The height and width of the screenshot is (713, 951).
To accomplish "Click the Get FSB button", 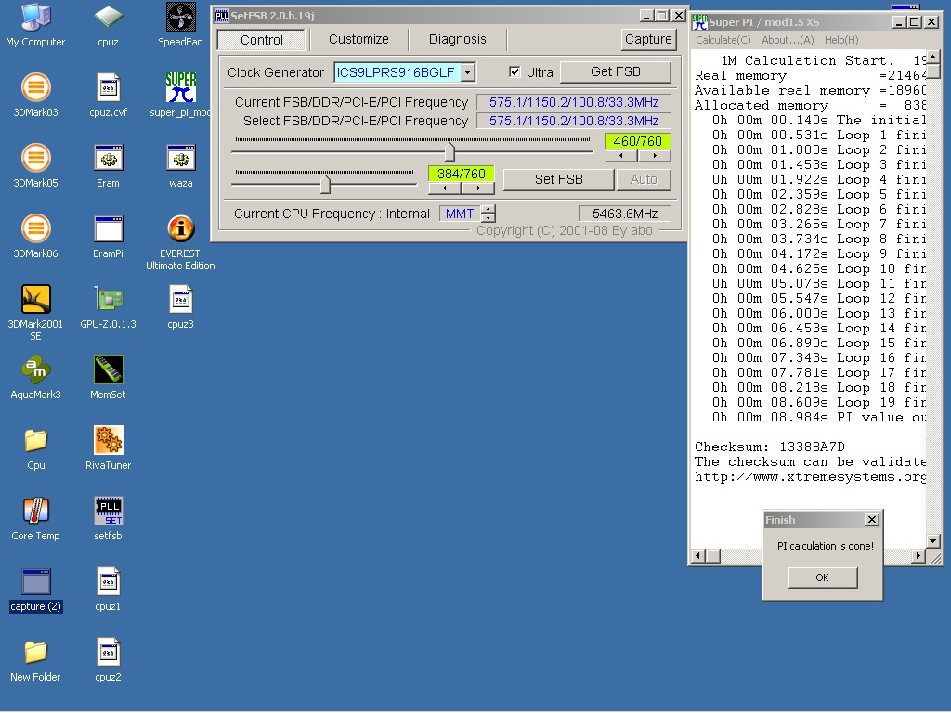I will click(616, 72).
